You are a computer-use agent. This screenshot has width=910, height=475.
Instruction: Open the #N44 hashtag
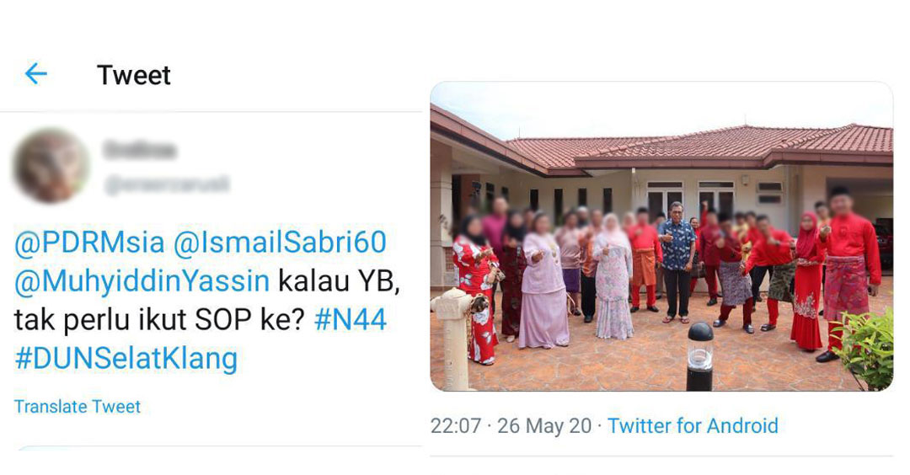[350, 319]
